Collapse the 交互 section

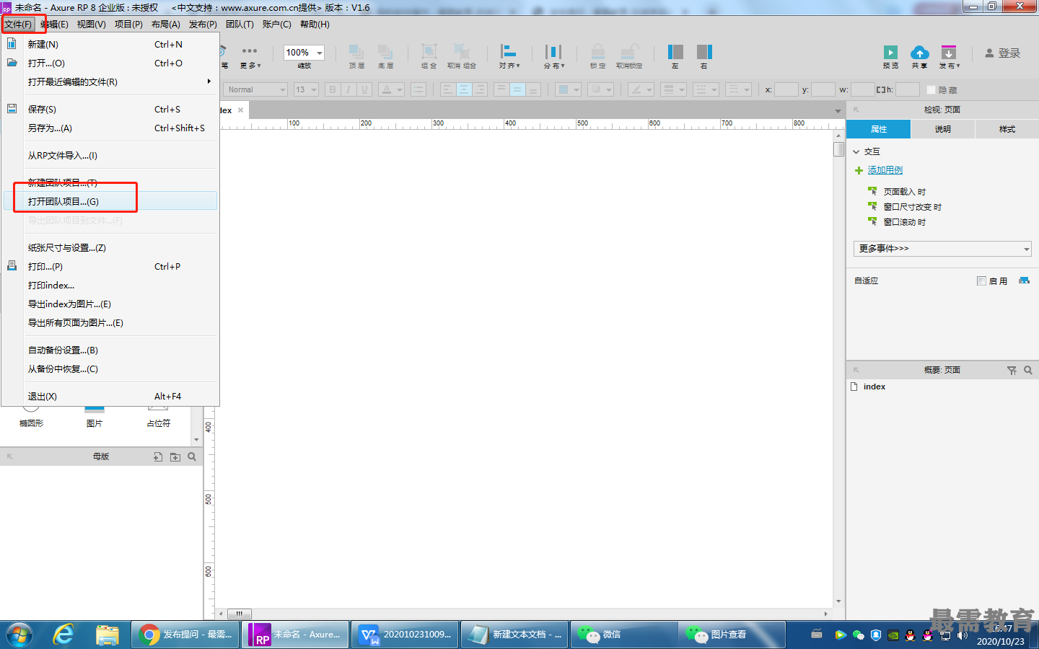pyautogui.click(x=856, y=151)
